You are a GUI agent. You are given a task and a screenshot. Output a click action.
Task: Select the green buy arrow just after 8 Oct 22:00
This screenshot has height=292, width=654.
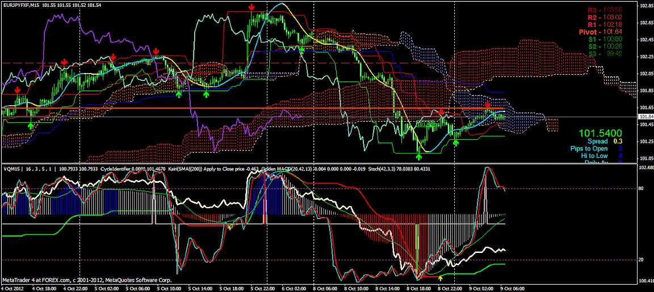pos(456,143)
